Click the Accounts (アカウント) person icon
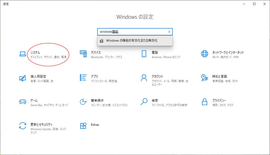Viewport: 270px width, 155px height. coord(144,78)
